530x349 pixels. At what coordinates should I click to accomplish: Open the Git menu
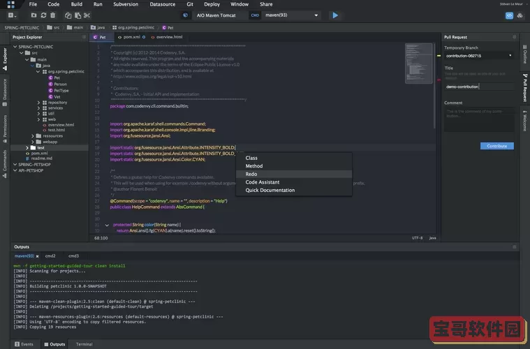tap(190, 4)
